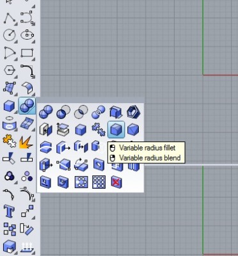Click the Variable radius fillet tooltip entry
The height and width of the screenshot is (256, 238).
tap(147, 148)
